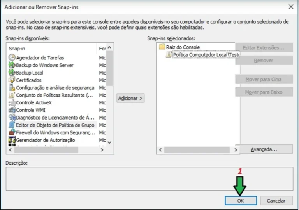Select the Editor de Objeto de Política de Grupo

click(55, 125)
